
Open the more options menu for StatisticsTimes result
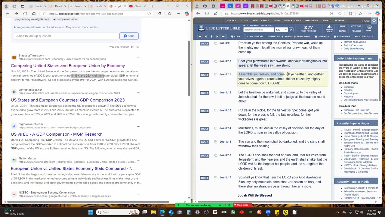tap(138, 58)
